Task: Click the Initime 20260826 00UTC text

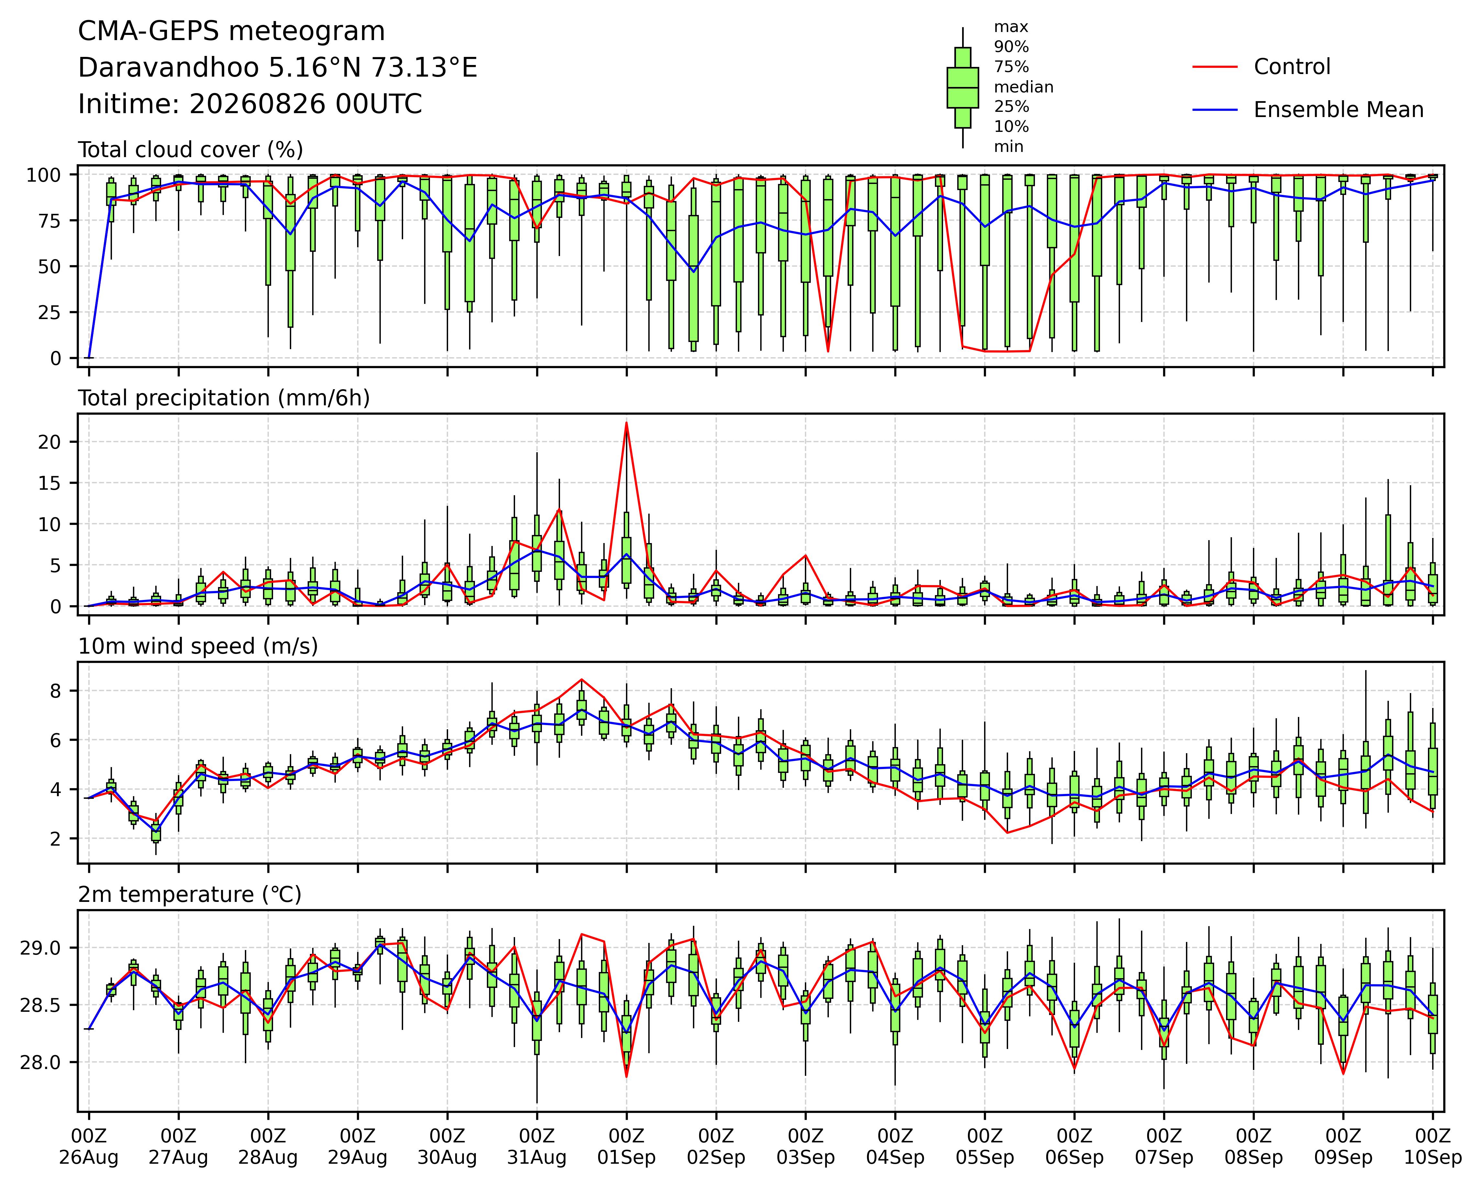Action: pos(250,104)
